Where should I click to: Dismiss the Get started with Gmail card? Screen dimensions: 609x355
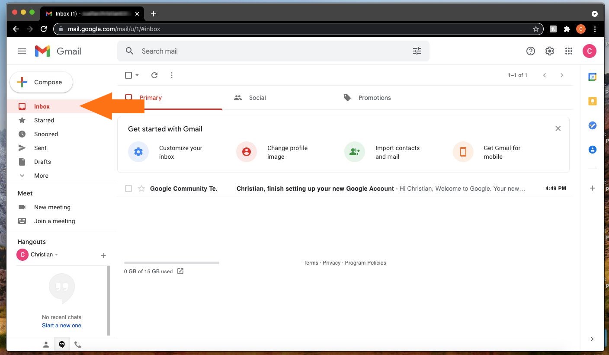pos(558,128)
